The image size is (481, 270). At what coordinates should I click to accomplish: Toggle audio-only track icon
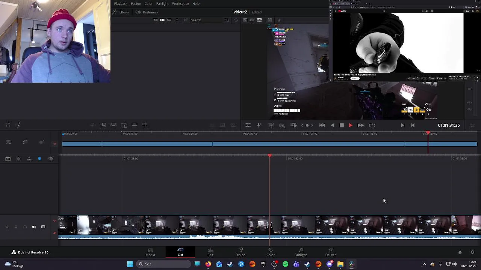point(18,125)
